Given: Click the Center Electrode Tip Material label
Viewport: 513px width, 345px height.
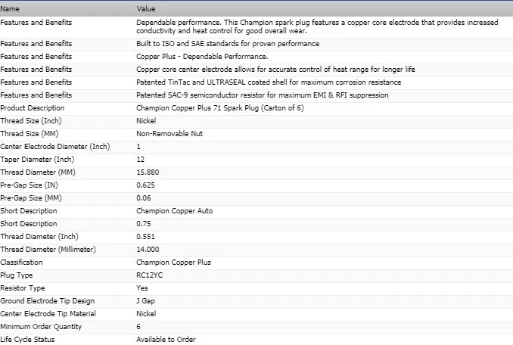Looking at the screenshot, I should pos(48,314).
